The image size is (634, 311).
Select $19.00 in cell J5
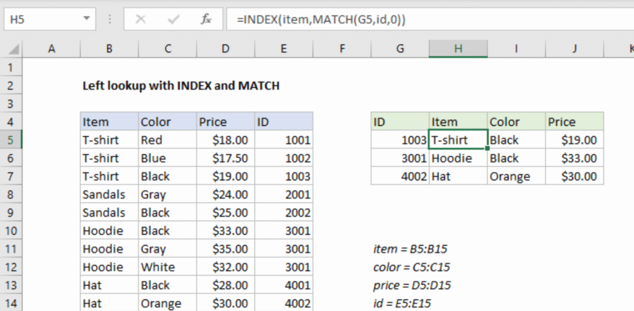(575, 140)
